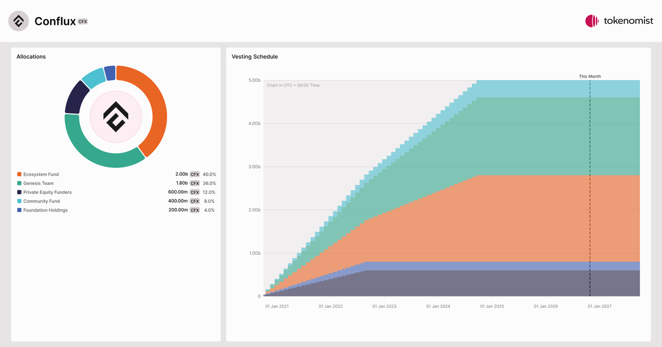Click the 1.00b y-axis label
662x347 pixels.
coord(254,253)
